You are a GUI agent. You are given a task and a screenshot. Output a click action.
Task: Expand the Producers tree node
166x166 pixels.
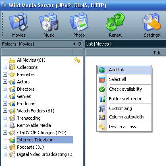click(5, 104)
